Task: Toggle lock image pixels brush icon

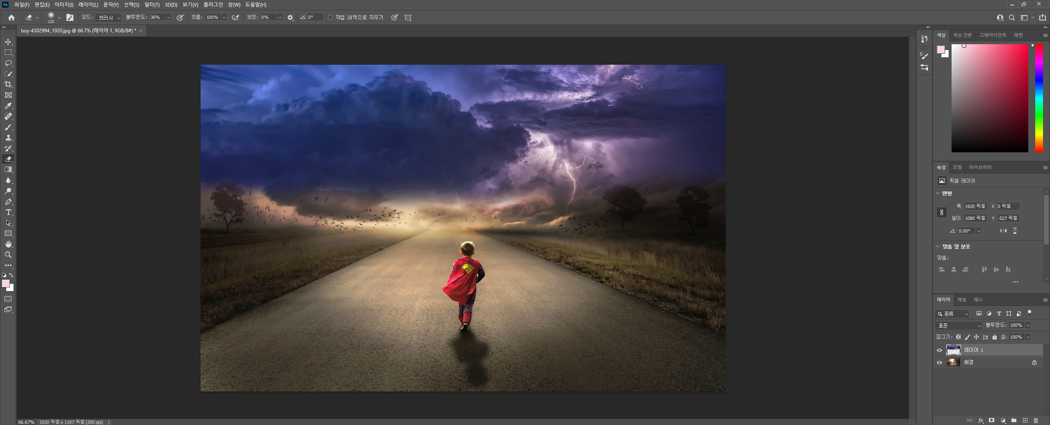Action: pos(967,337)
